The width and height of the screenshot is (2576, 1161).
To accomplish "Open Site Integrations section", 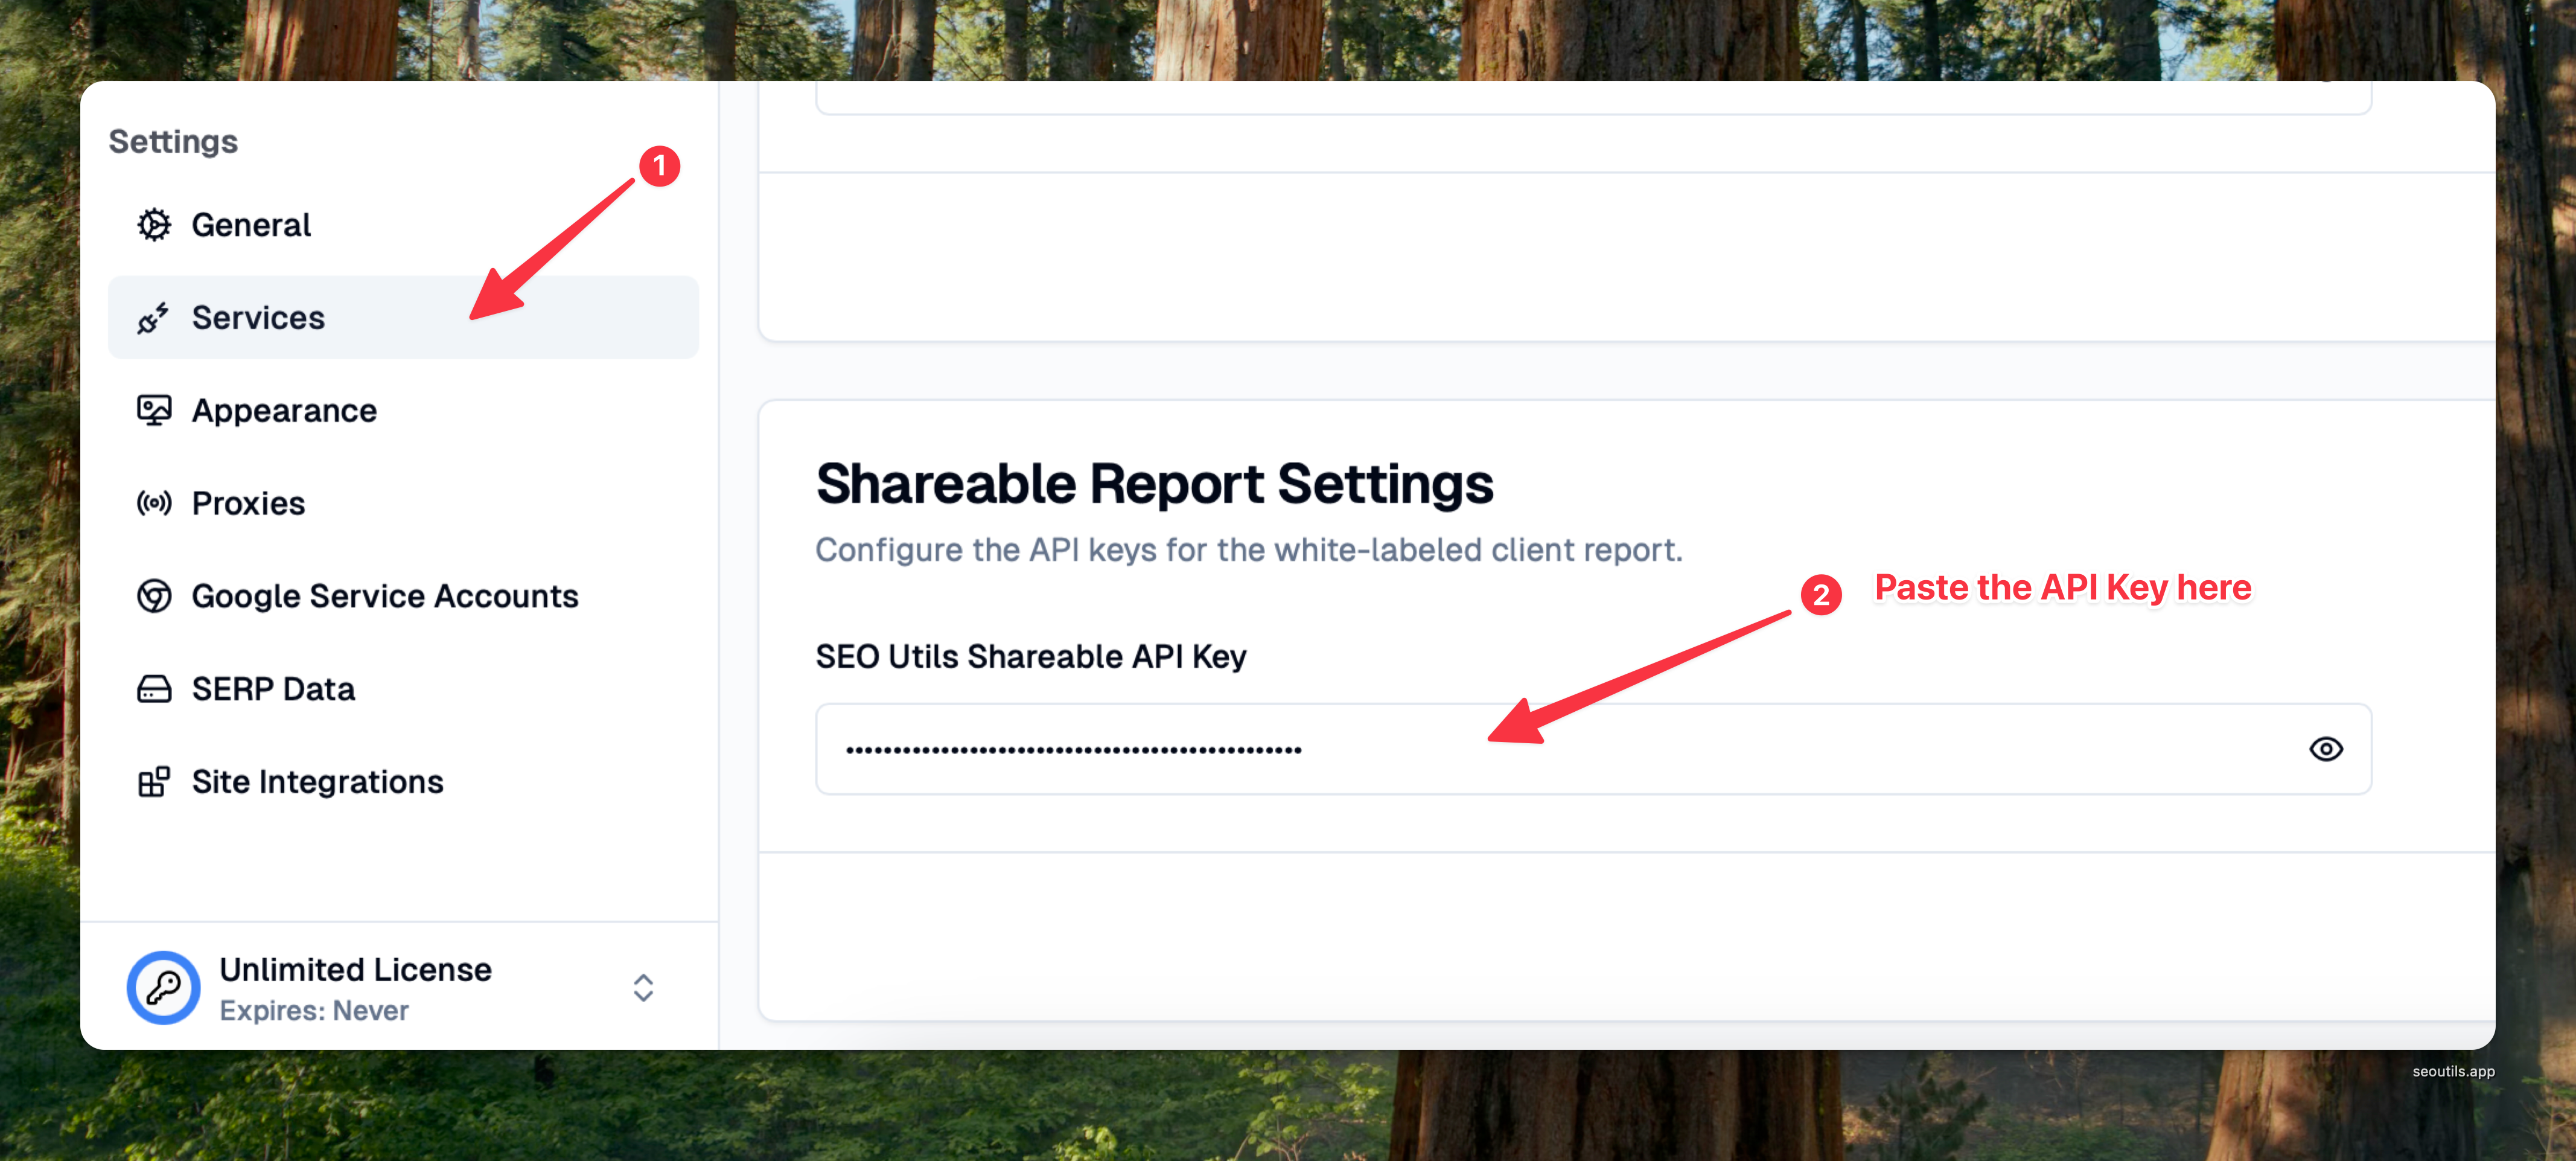I will [317, 781].
